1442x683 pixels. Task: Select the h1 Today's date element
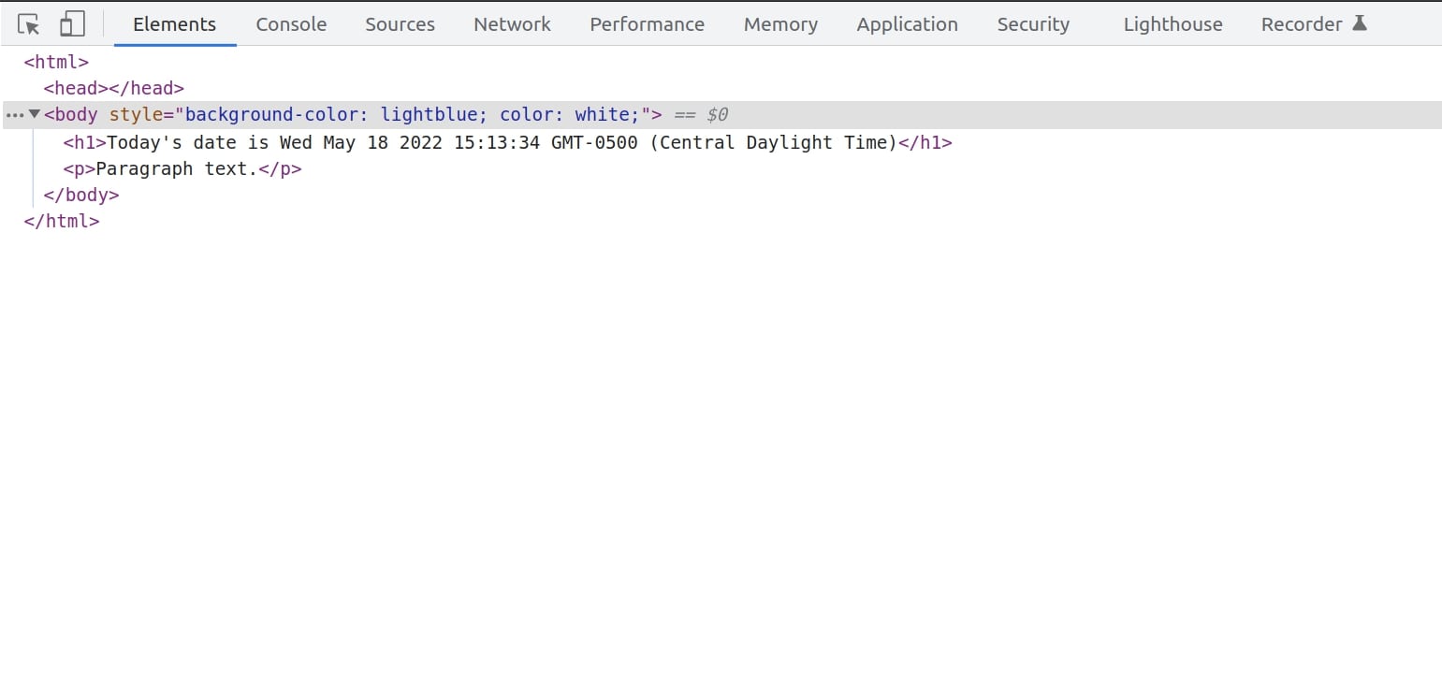tap(506, 143)
